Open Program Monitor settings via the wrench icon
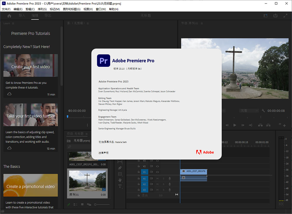The height and width of the screenshot is (214, 292). (x=263, y=111)
